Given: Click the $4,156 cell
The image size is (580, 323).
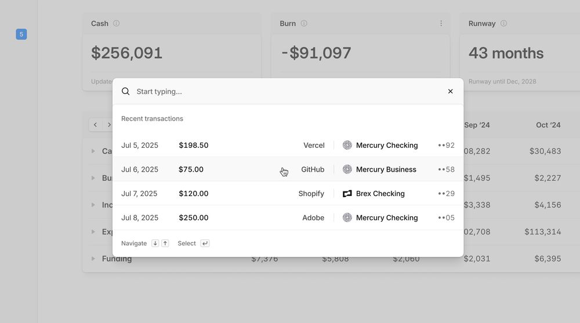Looking at the screenshot, I should 548,205.
